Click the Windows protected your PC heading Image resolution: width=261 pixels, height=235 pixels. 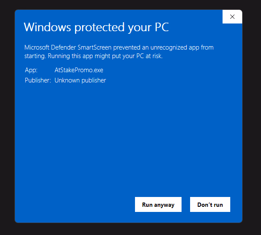coord(97,27)
